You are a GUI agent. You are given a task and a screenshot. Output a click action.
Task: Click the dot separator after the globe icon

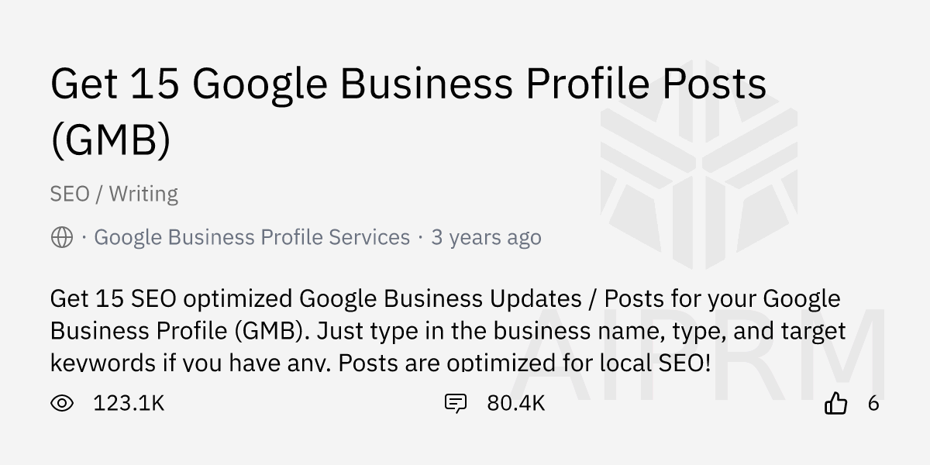(84, 237)
